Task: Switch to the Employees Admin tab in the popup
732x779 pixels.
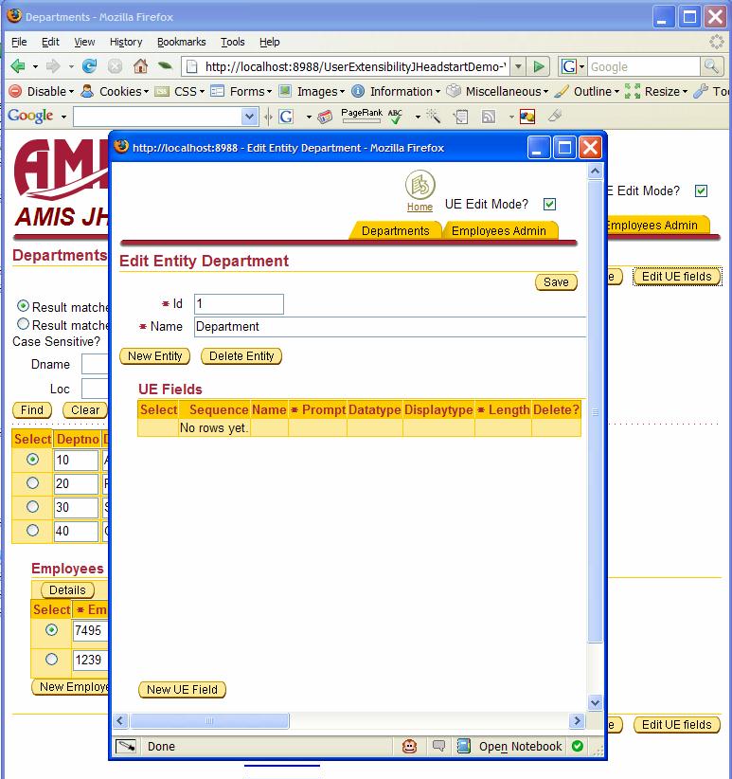Action: [499, 230]
